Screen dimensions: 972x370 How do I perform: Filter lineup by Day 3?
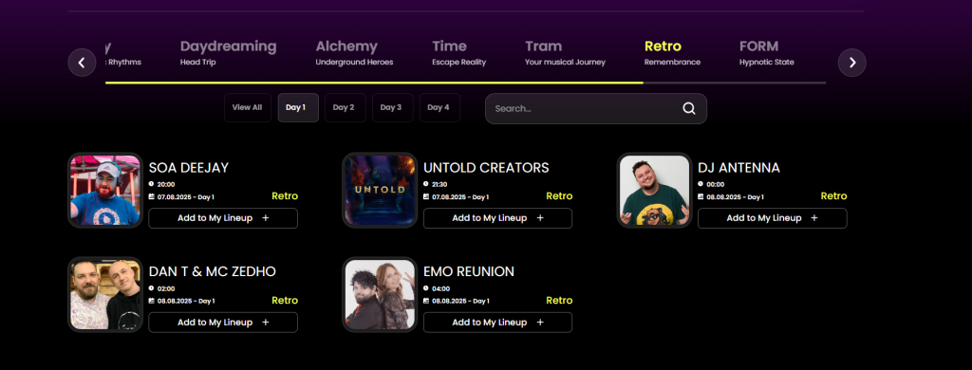point(392,108)
